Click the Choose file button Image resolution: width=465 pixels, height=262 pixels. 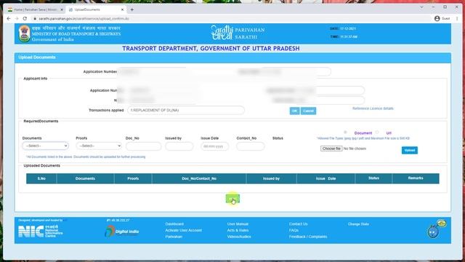[331, 148]
